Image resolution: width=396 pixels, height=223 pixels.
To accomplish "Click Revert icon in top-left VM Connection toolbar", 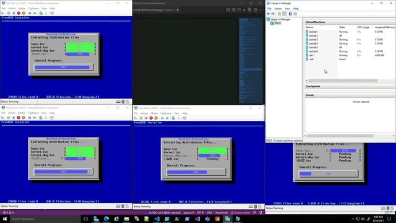I will [46, 13].
